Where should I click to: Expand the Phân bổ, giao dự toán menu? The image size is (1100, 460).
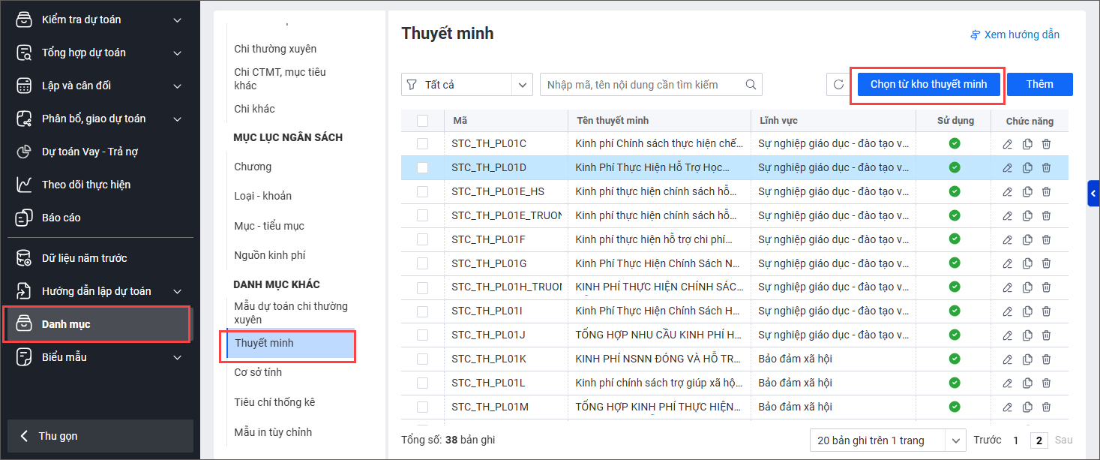pyautogui.click(x=177, y=119)
